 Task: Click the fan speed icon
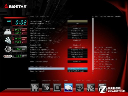(8, 49)
